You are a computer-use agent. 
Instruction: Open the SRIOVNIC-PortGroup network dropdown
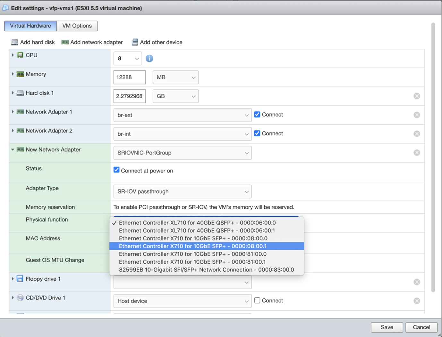[x=183, y=153]
